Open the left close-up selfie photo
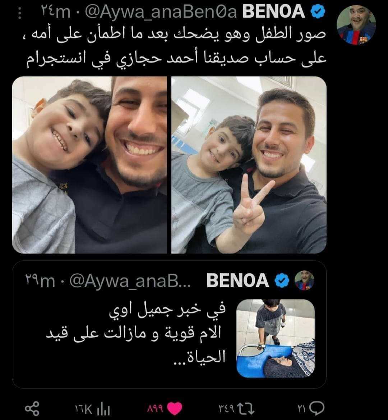 (x=89, y=165)
